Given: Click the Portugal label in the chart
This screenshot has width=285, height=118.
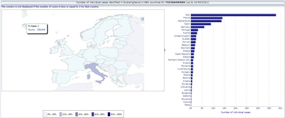Looking at the screenshot, I should [186, 30].
